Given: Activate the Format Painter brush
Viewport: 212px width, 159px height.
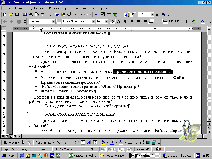Looking at the screenshot, I should pos(69,15).
